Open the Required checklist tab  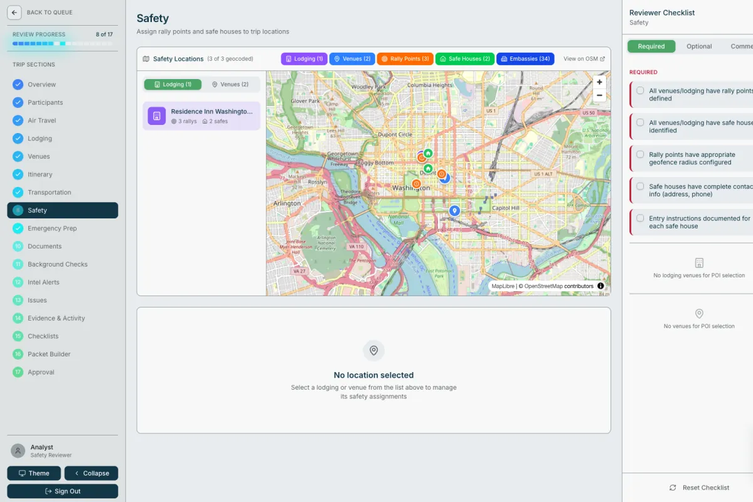point(651,46)
